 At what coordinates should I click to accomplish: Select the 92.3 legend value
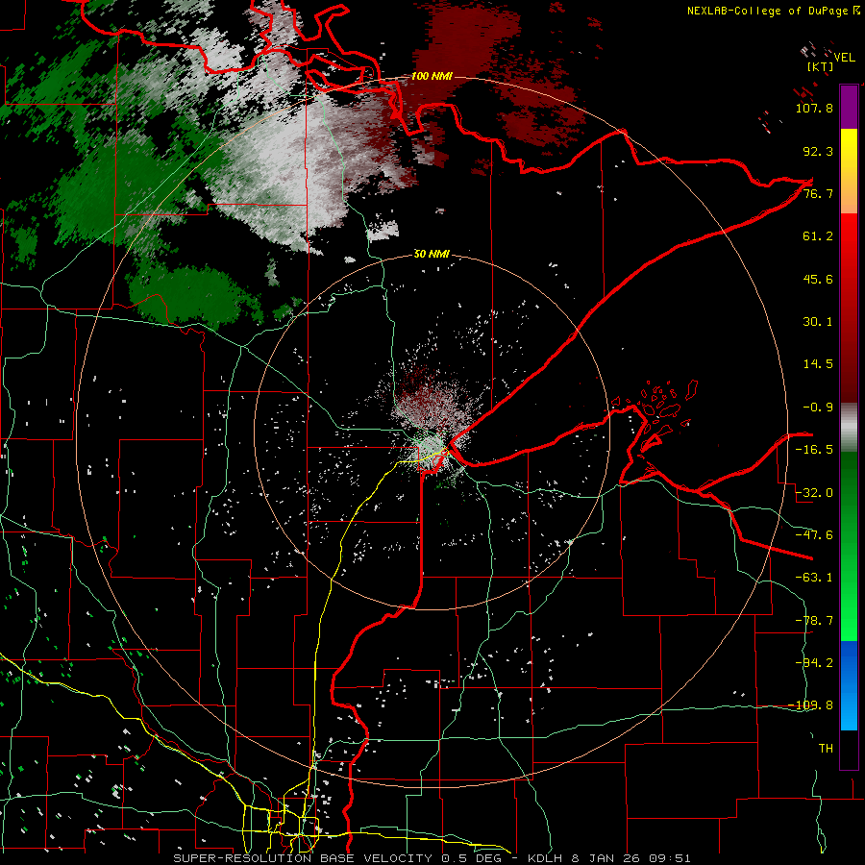pos(818,151)
